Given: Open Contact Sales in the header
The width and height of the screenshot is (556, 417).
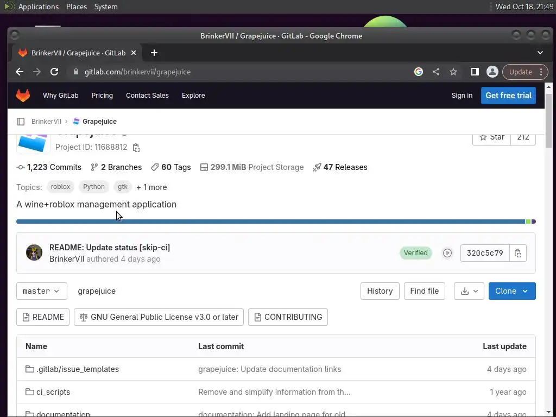Looking at the screenshot, I should pos(147,96).
